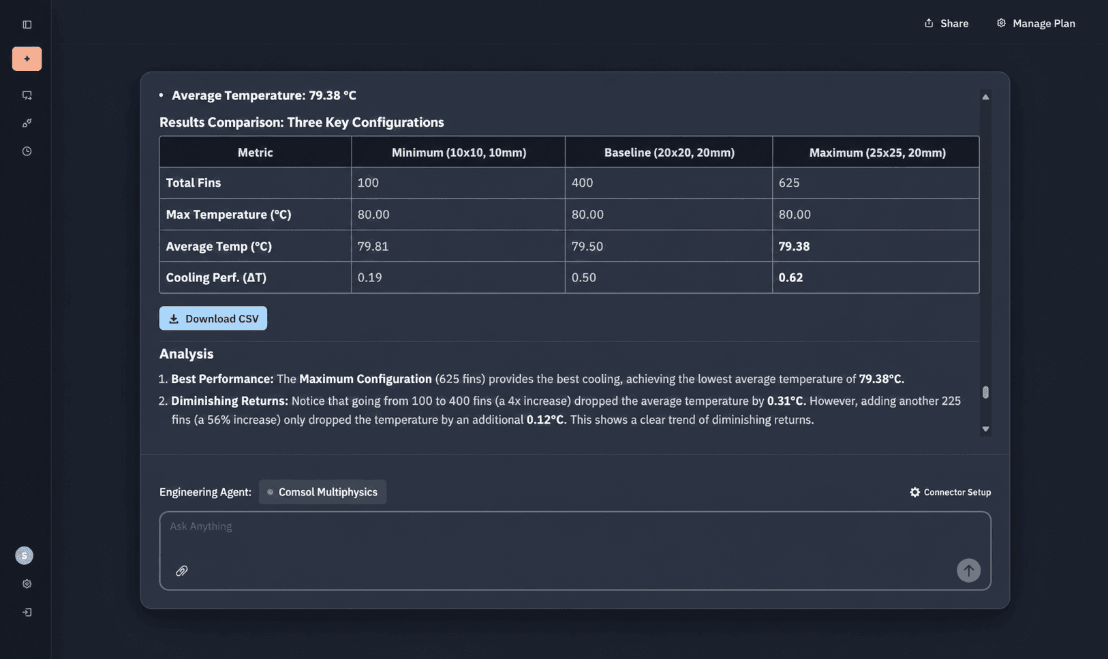Open history clock icon
This screenshot has height=659, width=1108.
click(x=27, y=151)
